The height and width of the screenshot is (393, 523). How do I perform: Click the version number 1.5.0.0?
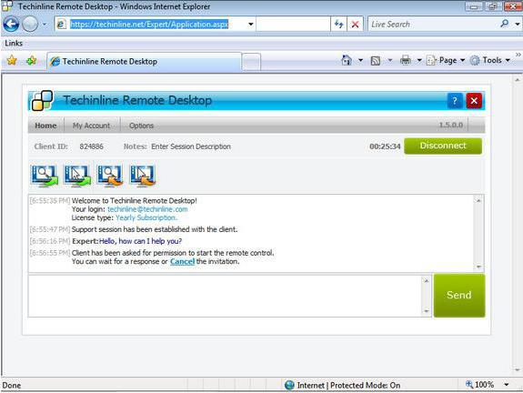[x=450, y=126]
